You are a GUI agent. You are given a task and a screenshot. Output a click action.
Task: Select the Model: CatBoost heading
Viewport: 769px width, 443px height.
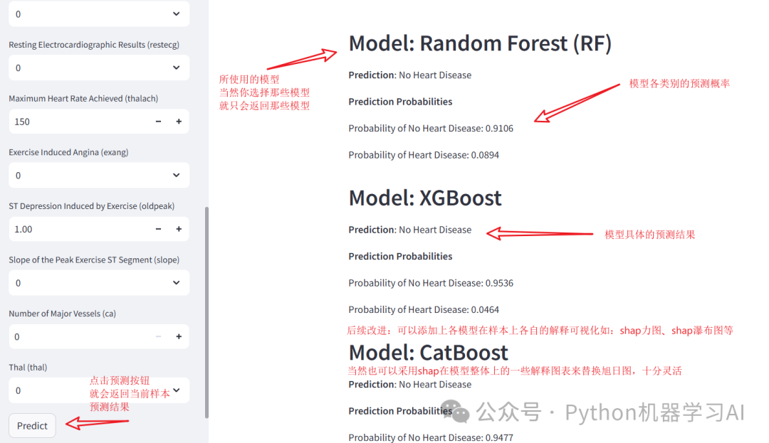[x=428, y=353]
